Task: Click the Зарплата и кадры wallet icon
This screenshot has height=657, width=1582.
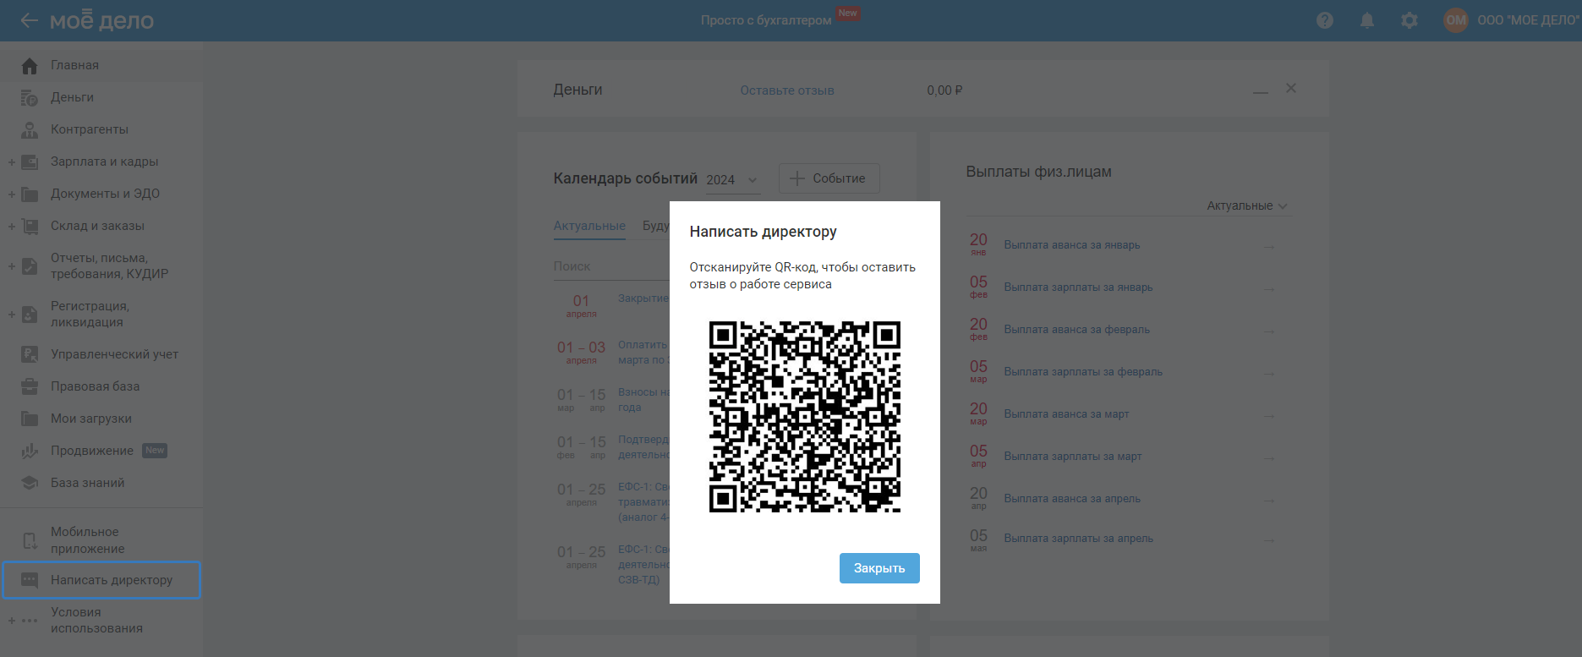Action: pos(30,162)
